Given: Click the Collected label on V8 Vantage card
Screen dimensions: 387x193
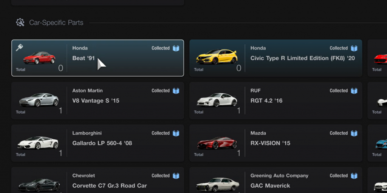Looking at the screenshot, I should [161, 91].
